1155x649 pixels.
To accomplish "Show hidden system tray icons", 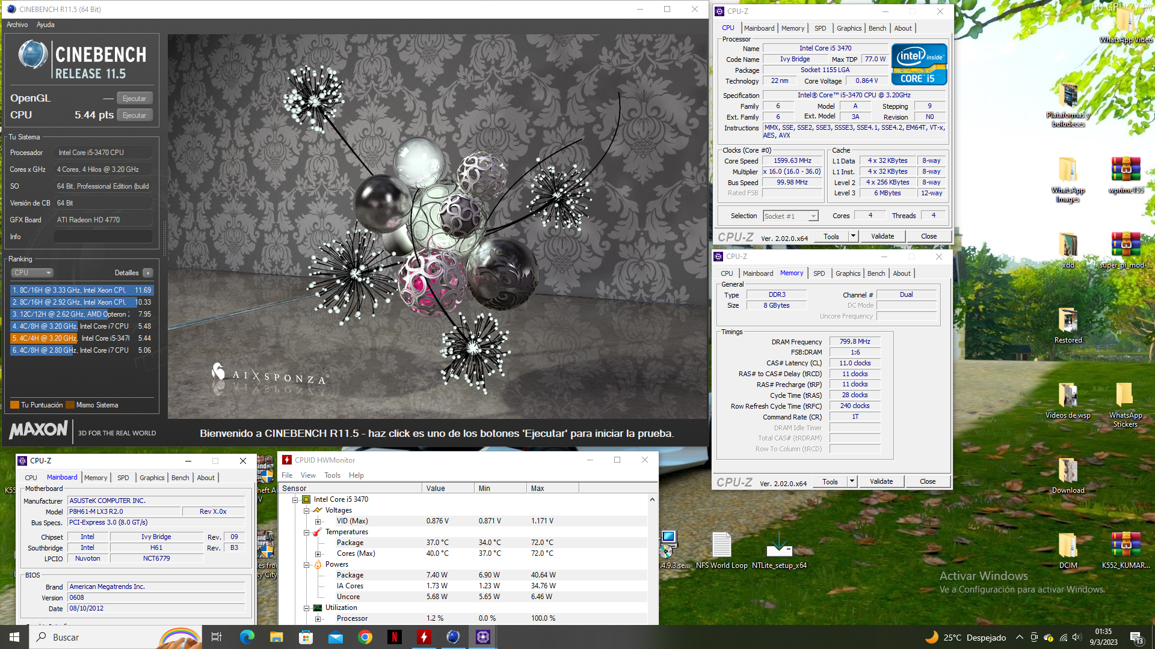I will click(1019, 638).
